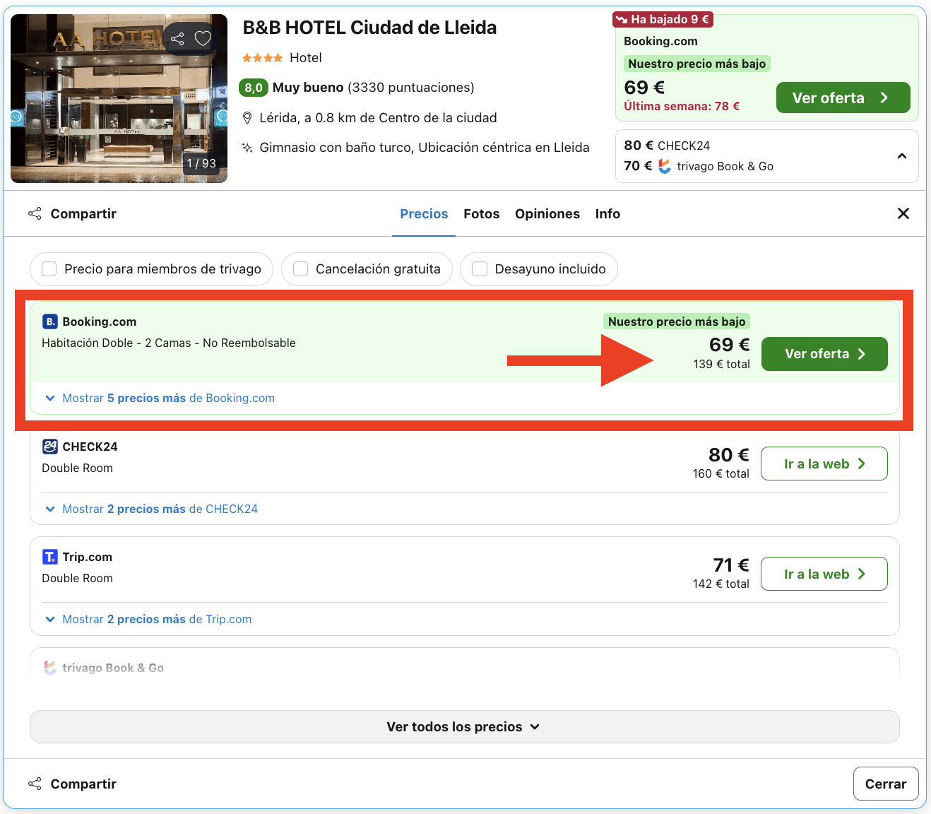This screenshot has width=931, height=814.
Task: Select the Booking.com logo icon
Action: click(49, 321)
